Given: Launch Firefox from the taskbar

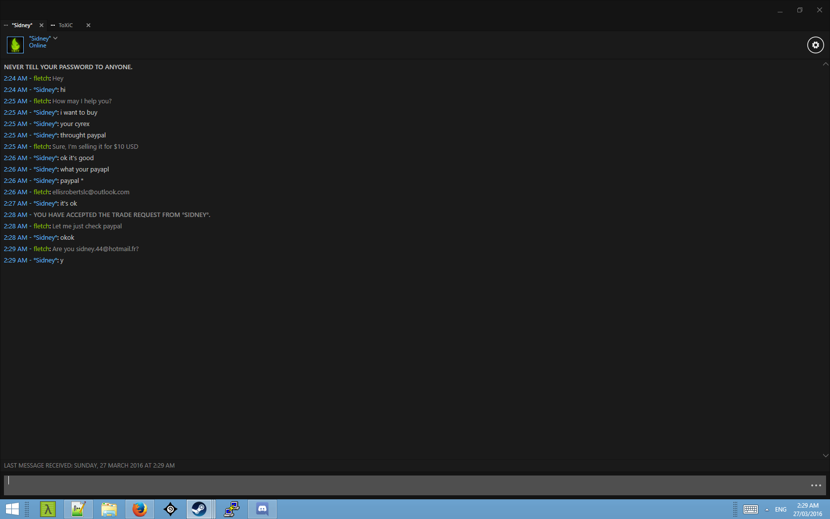Looking at the screenshot, I should pos(140,509).
